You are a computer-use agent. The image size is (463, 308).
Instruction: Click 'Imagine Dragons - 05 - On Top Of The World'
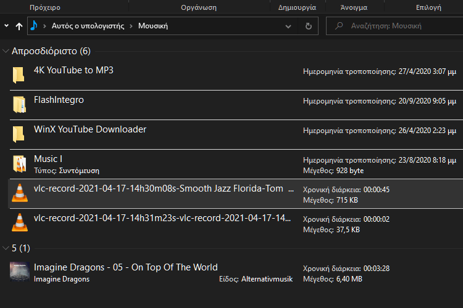126,267
